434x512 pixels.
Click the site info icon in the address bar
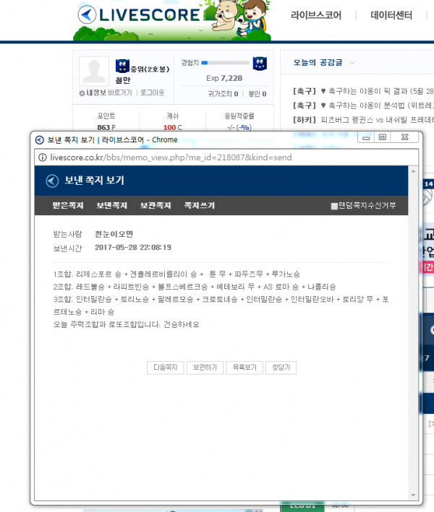pyautogui.click(x=43, y=156)
